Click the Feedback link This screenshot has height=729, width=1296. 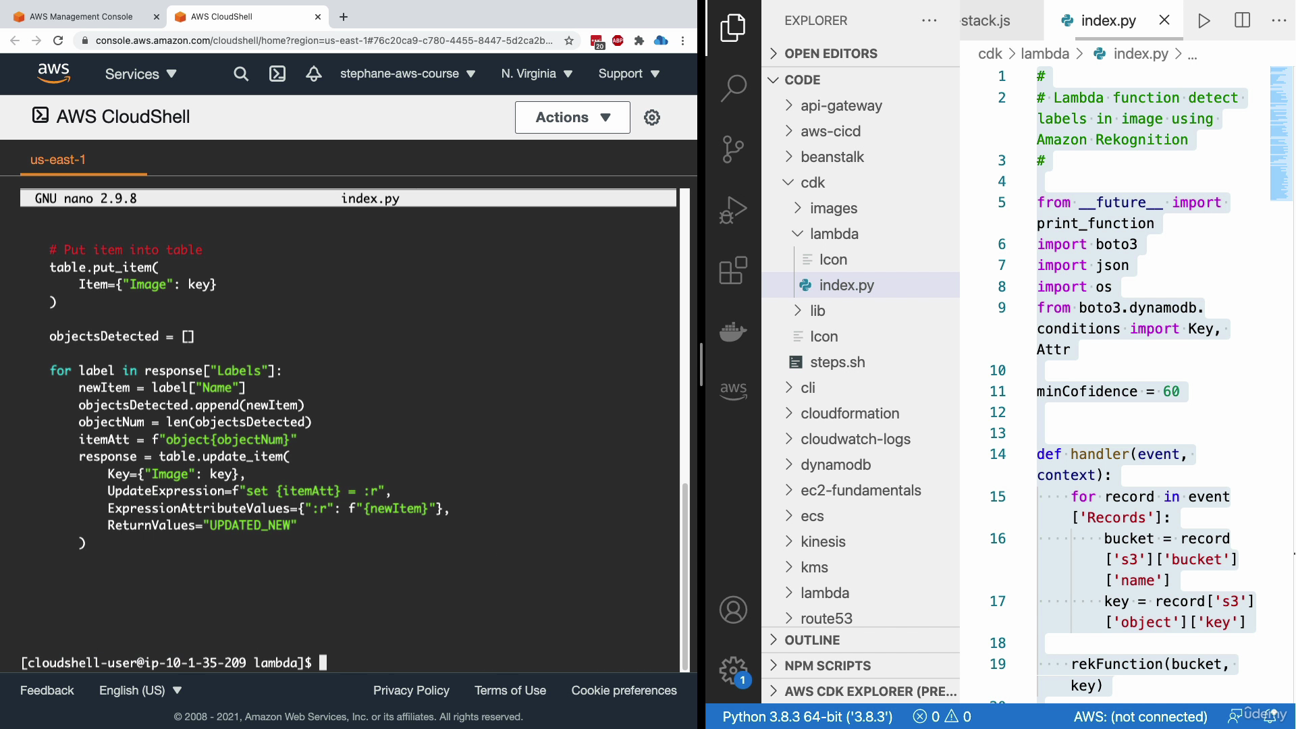[x=47, y=691]
